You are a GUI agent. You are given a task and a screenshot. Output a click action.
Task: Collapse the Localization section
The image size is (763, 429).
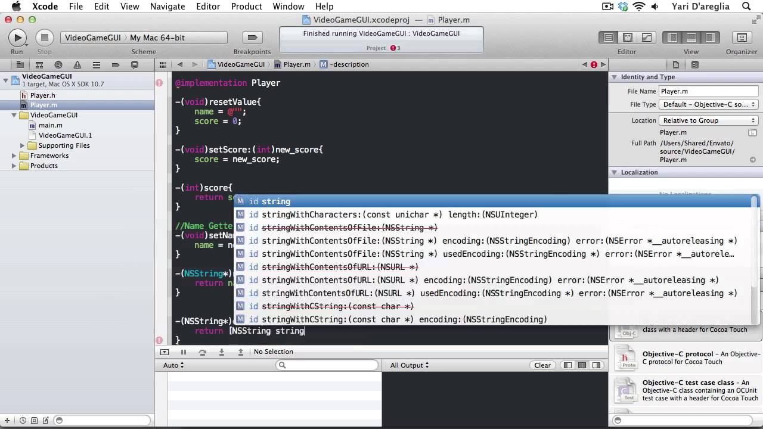click(614, 172)
